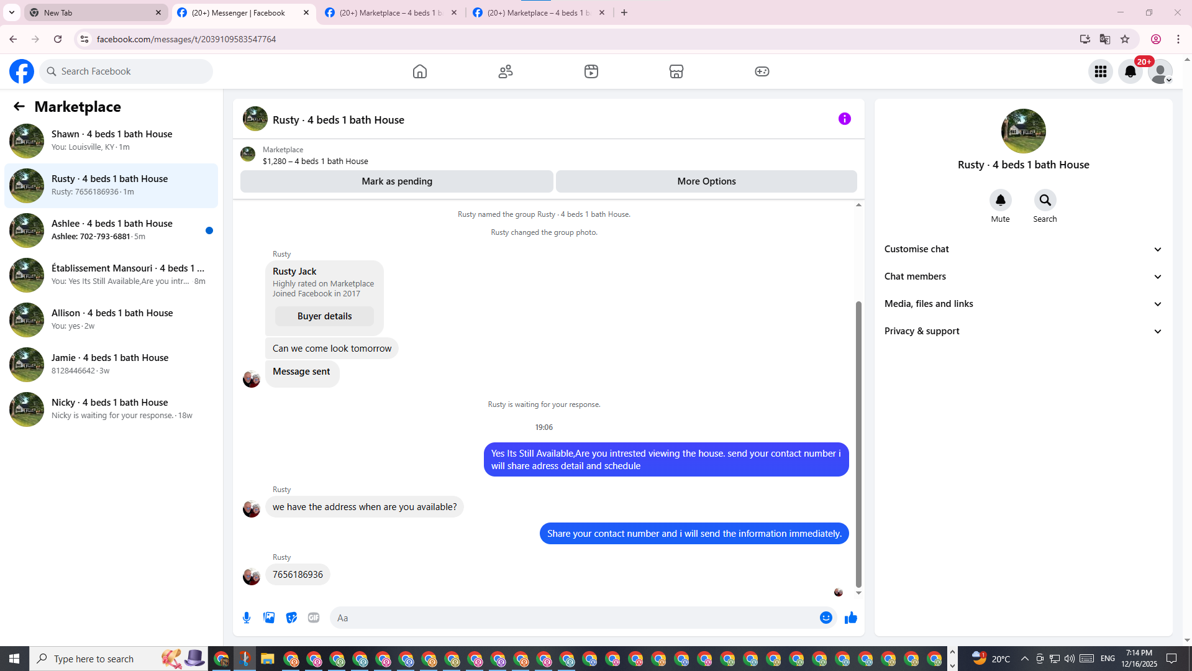Open the Allison conversation
This screenshot has height=671, width=1192.
(x=111, y=319)
